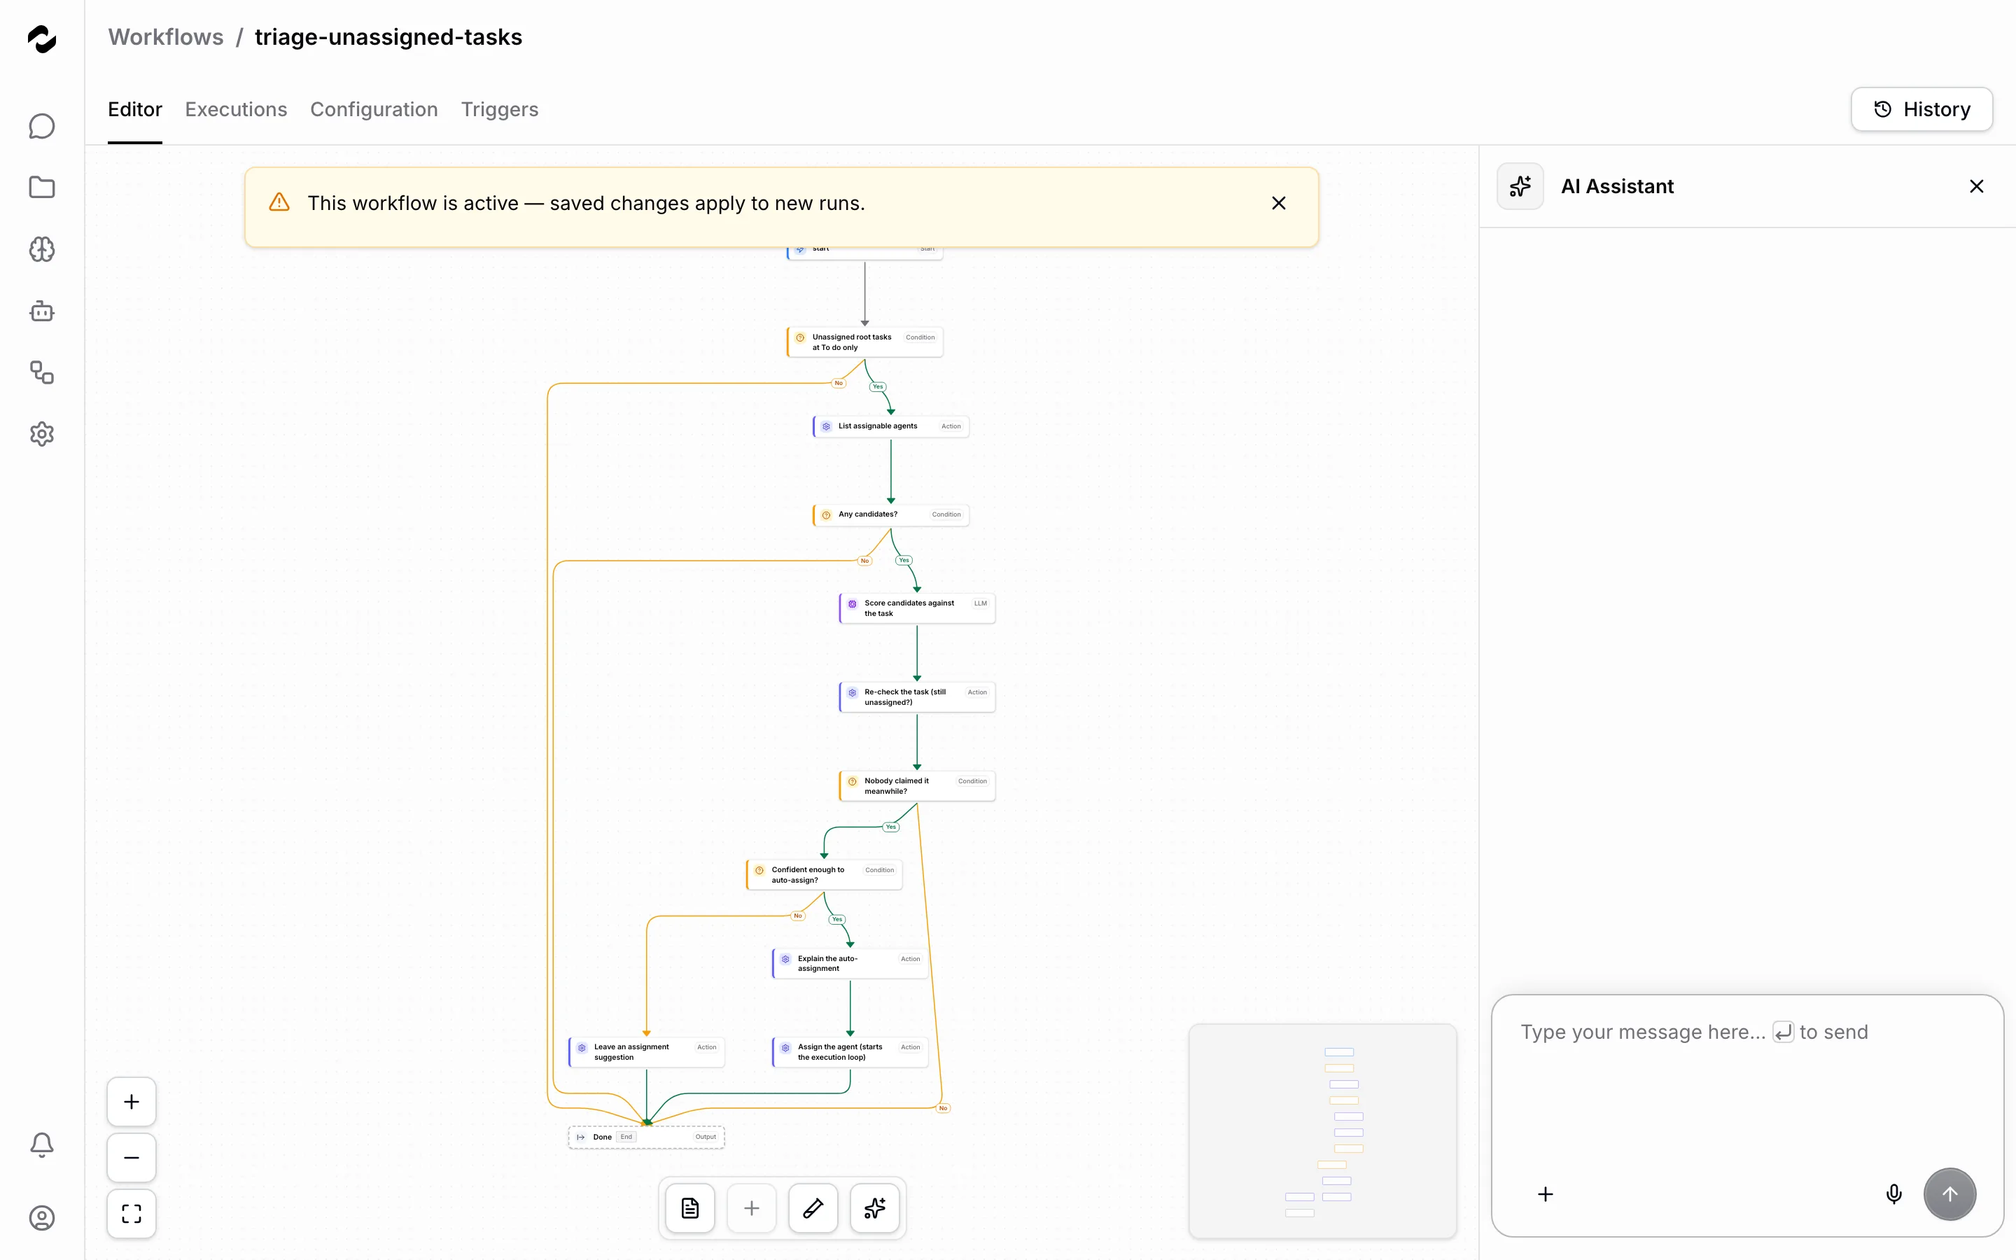Switch to the Executions tab
2016x1260 pixels.
(236, 109)
